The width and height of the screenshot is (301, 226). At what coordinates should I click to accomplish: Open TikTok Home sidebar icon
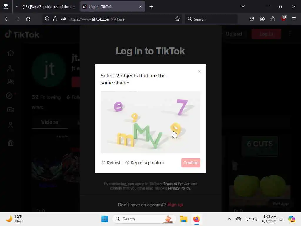(x=11, y=53)
